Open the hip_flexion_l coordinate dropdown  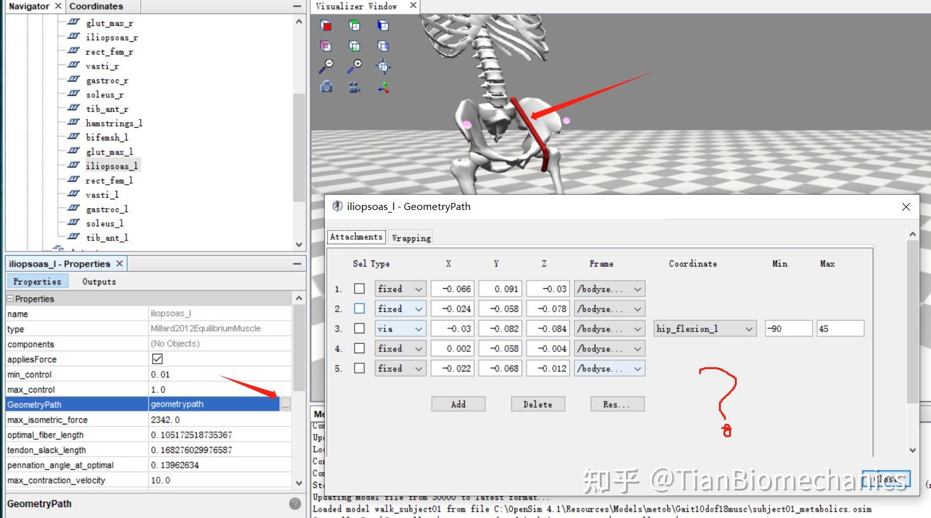(x=704, y=328)
